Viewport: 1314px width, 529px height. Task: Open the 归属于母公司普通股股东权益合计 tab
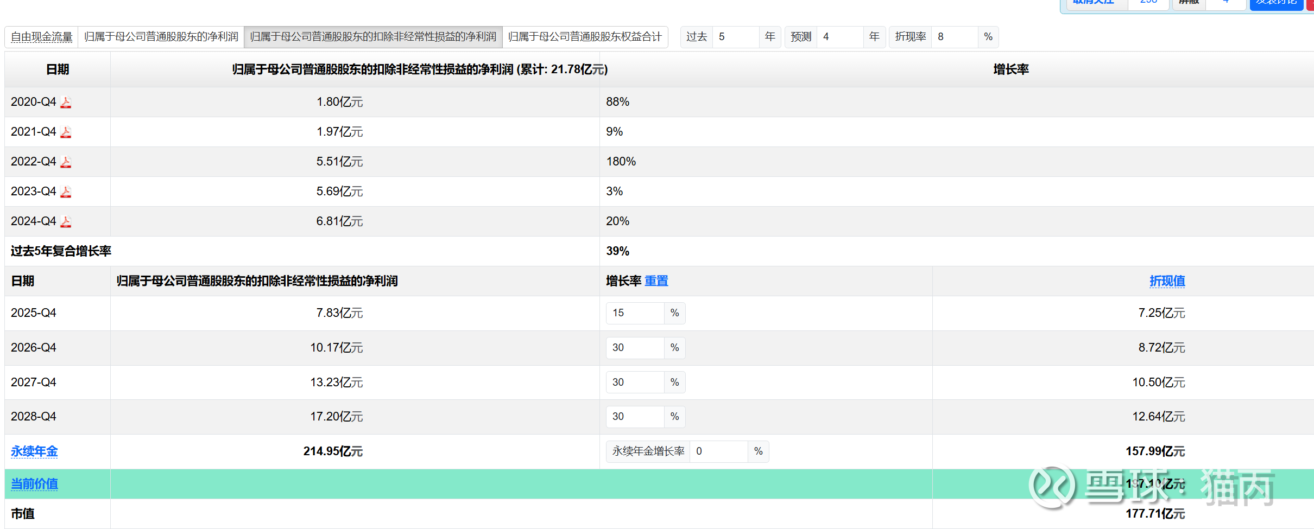[x=585, y=37]
